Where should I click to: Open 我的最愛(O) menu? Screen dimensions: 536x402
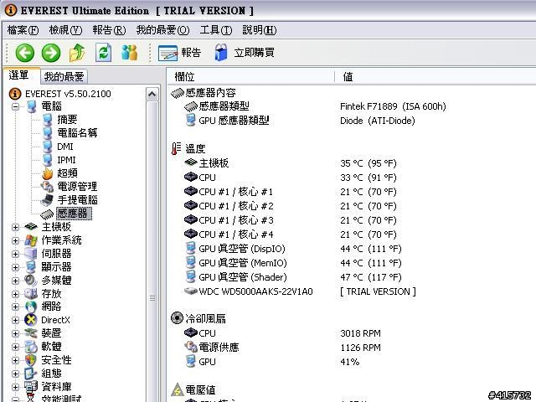162,30
